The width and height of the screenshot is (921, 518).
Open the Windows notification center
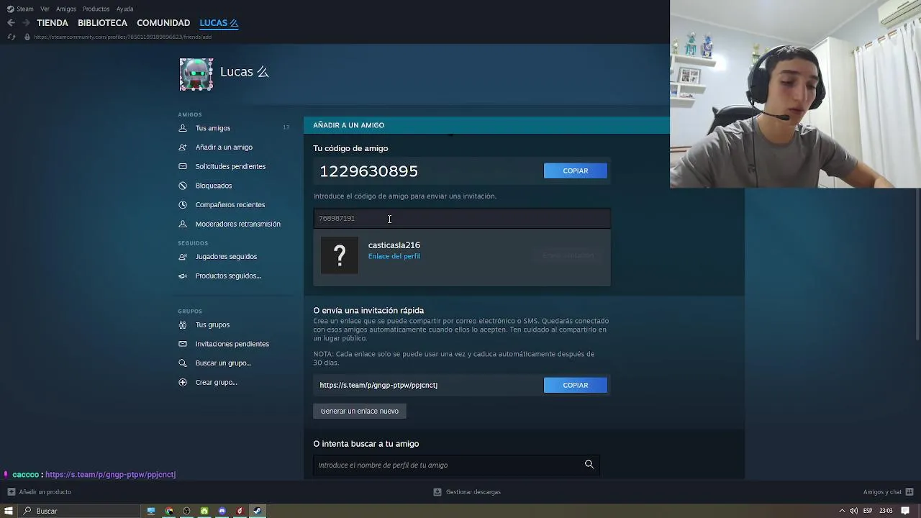pyautogui.click(x=905, y=511)
